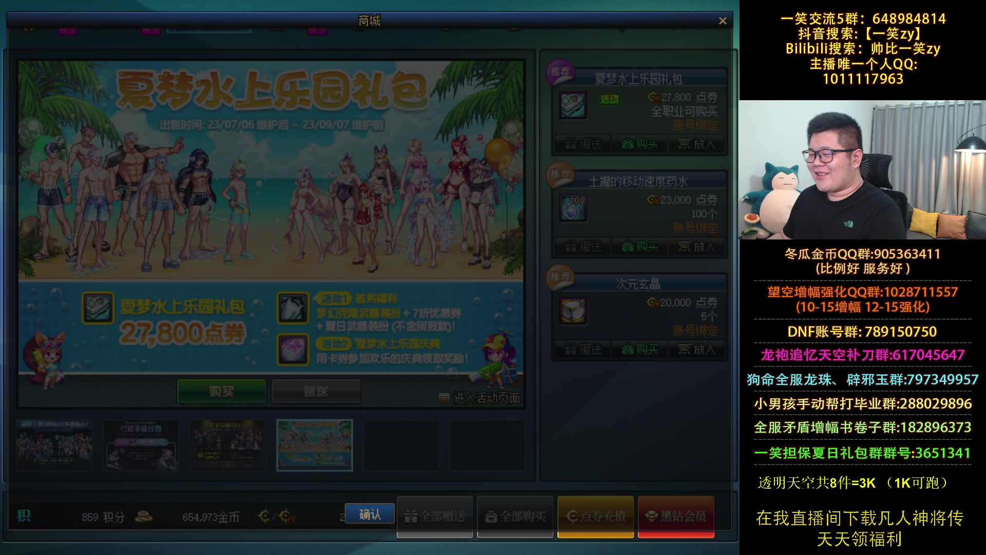Gift 土罐的移动速度药水 with its 赠送 button
The height and width of the screenshot is (555, 986).
(583, 247)
